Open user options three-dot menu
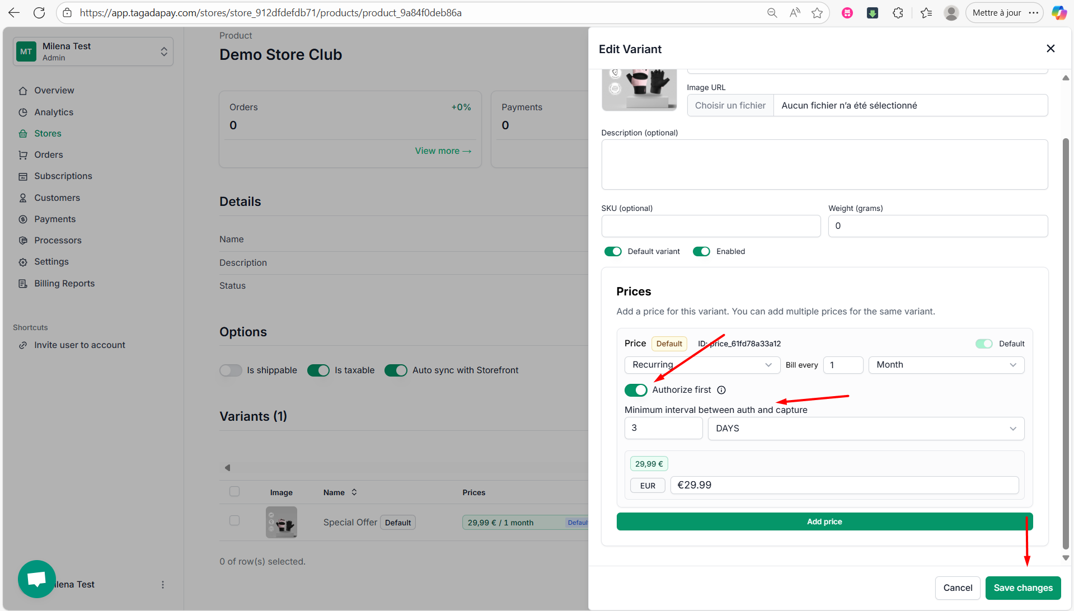1074x611 pixels. coord(163,585)
